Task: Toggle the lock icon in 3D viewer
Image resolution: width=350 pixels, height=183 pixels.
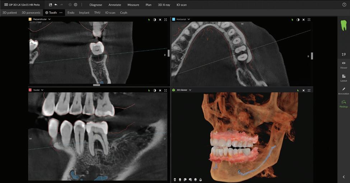Action: pyautogui.click(x=201, y=180)
